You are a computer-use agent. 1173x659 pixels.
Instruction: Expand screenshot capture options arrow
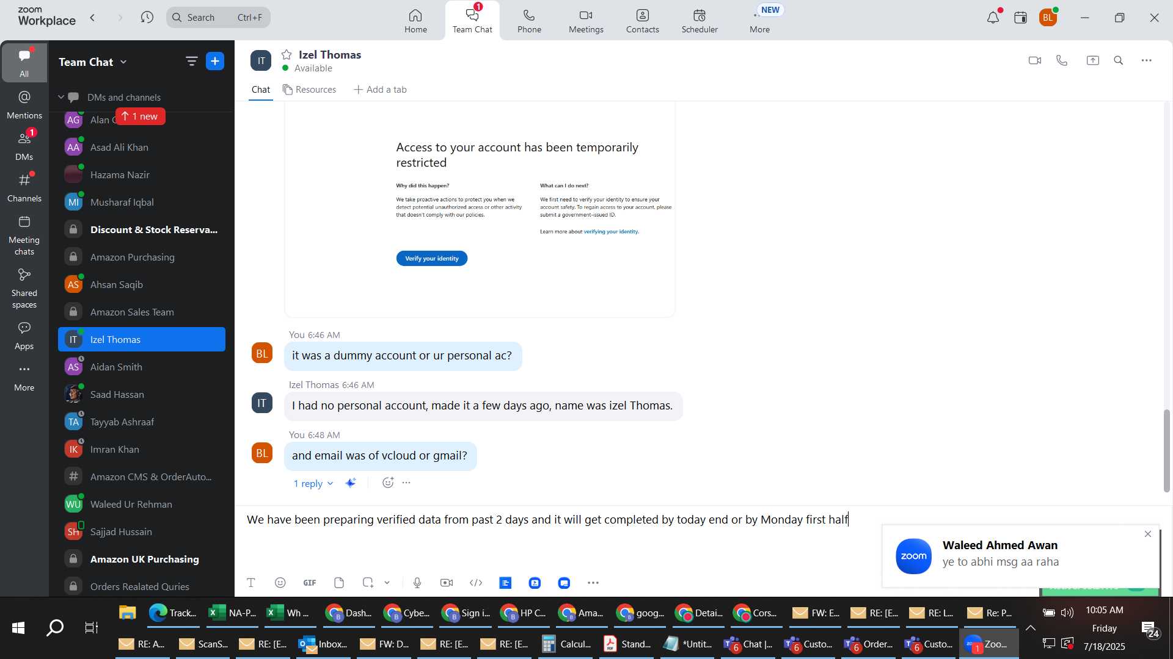(387, 583)
